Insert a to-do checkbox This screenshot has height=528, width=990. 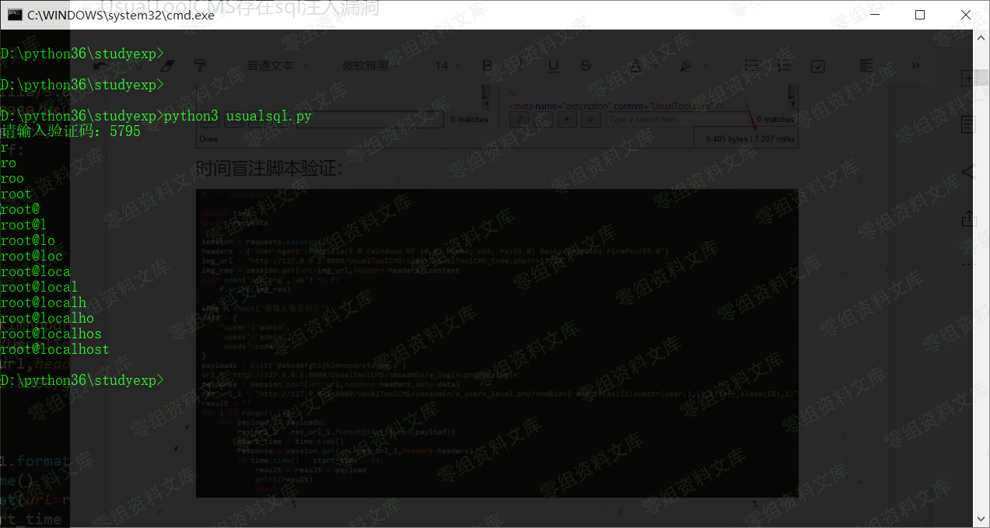(x=817, y=66)
